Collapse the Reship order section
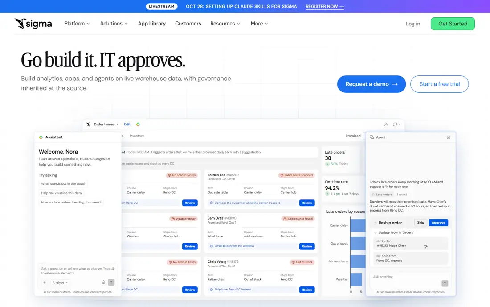Viewport: 490px width, 307px height. click(x=376, y=223)
